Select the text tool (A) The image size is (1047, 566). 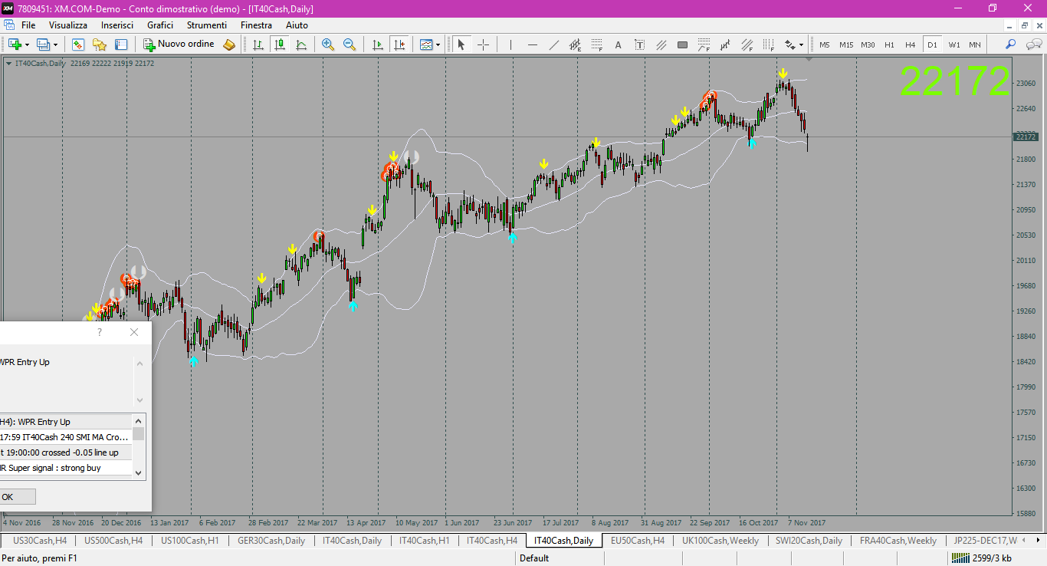(618, 44)
